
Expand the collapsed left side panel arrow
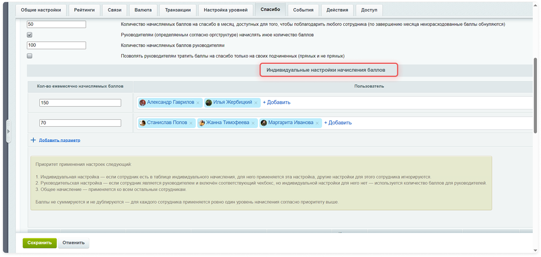point(8,131)
